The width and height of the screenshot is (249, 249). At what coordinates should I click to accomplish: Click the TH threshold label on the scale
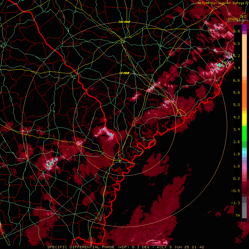point(238,216)
